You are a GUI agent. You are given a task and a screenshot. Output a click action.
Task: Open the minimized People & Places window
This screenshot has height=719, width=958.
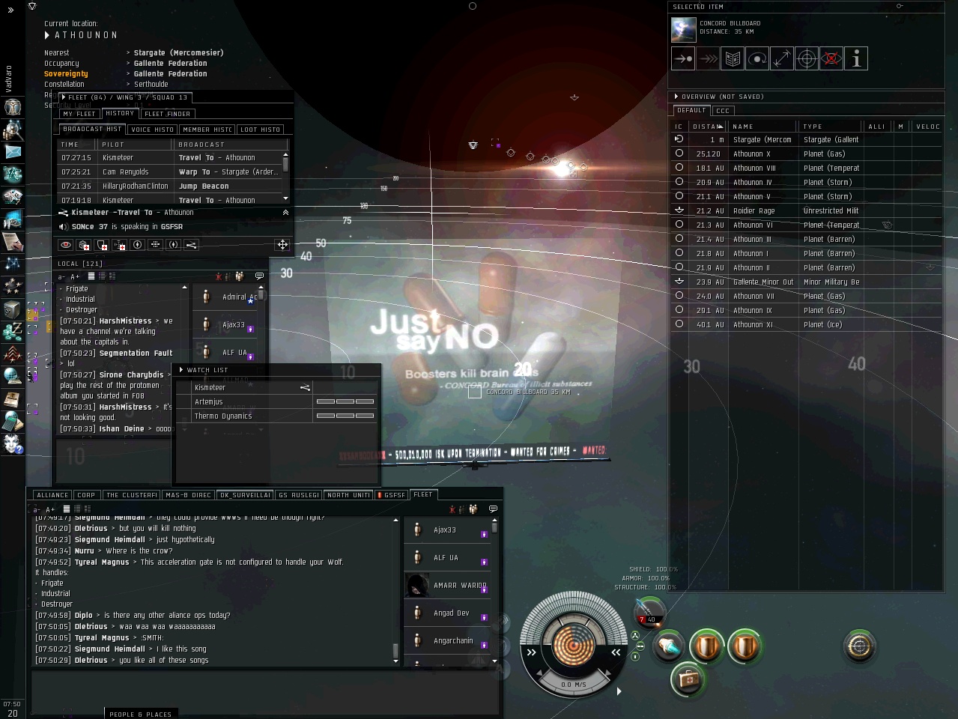pyautogui.click(x=140, y=714)
